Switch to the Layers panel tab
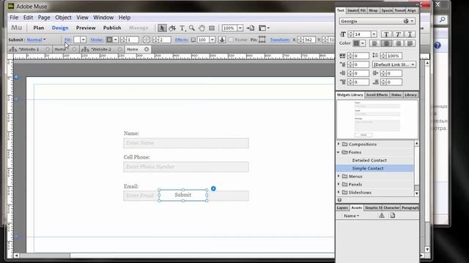The width and height of the screenshot is (469, 263). pyautogui.click(x=342, y=207)
